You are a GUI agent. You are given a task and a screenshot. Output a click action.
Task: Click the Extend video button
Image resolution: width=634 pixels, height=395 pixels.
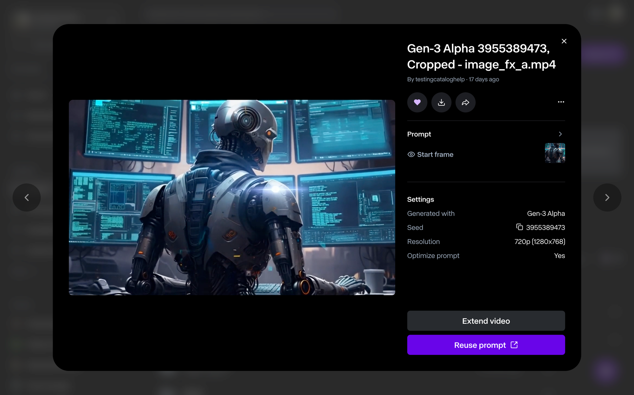(x=486, y=321)
